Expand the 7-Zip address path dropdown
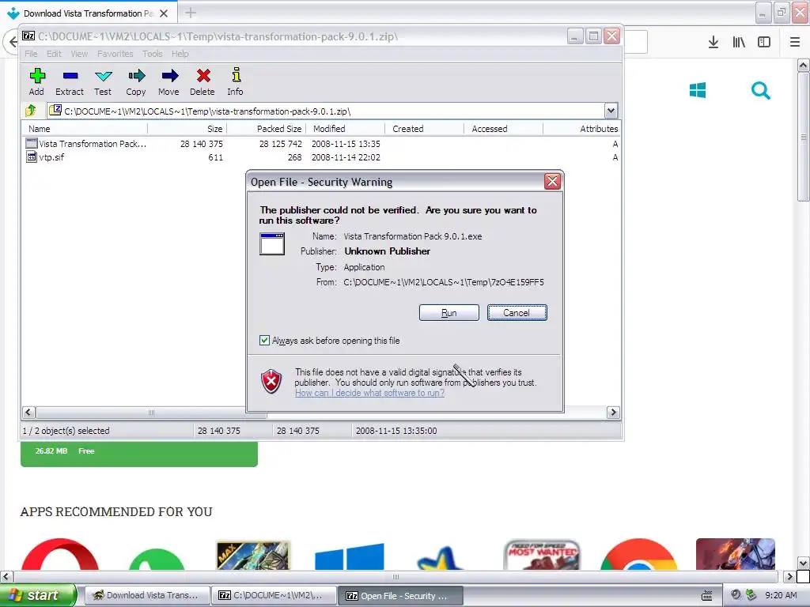810x607 pixels. click(x=611, y=111)
